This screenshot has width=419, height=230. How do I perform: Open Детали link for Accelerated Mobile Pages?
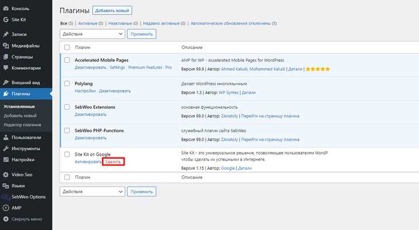(295, 69)
